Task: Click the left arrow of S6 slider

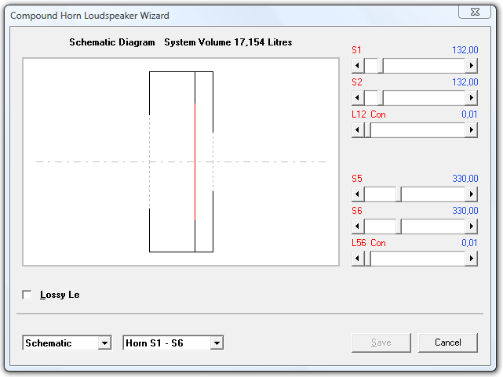Action: point(358,227)
